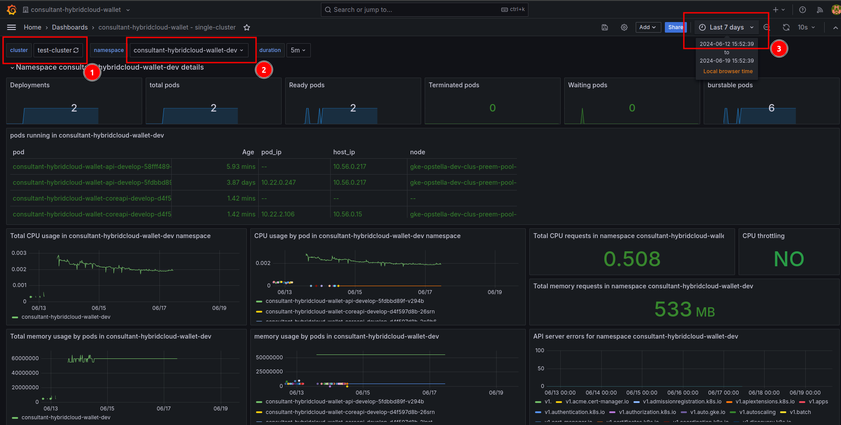The width and height of the screenshot is (841, 425).
Task: Click v1.authorization.k8s.io legend entry
Action: [x=647, y=412]
